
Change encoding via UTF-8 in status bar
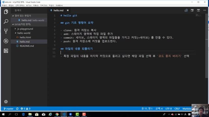(x=169, y=109)
